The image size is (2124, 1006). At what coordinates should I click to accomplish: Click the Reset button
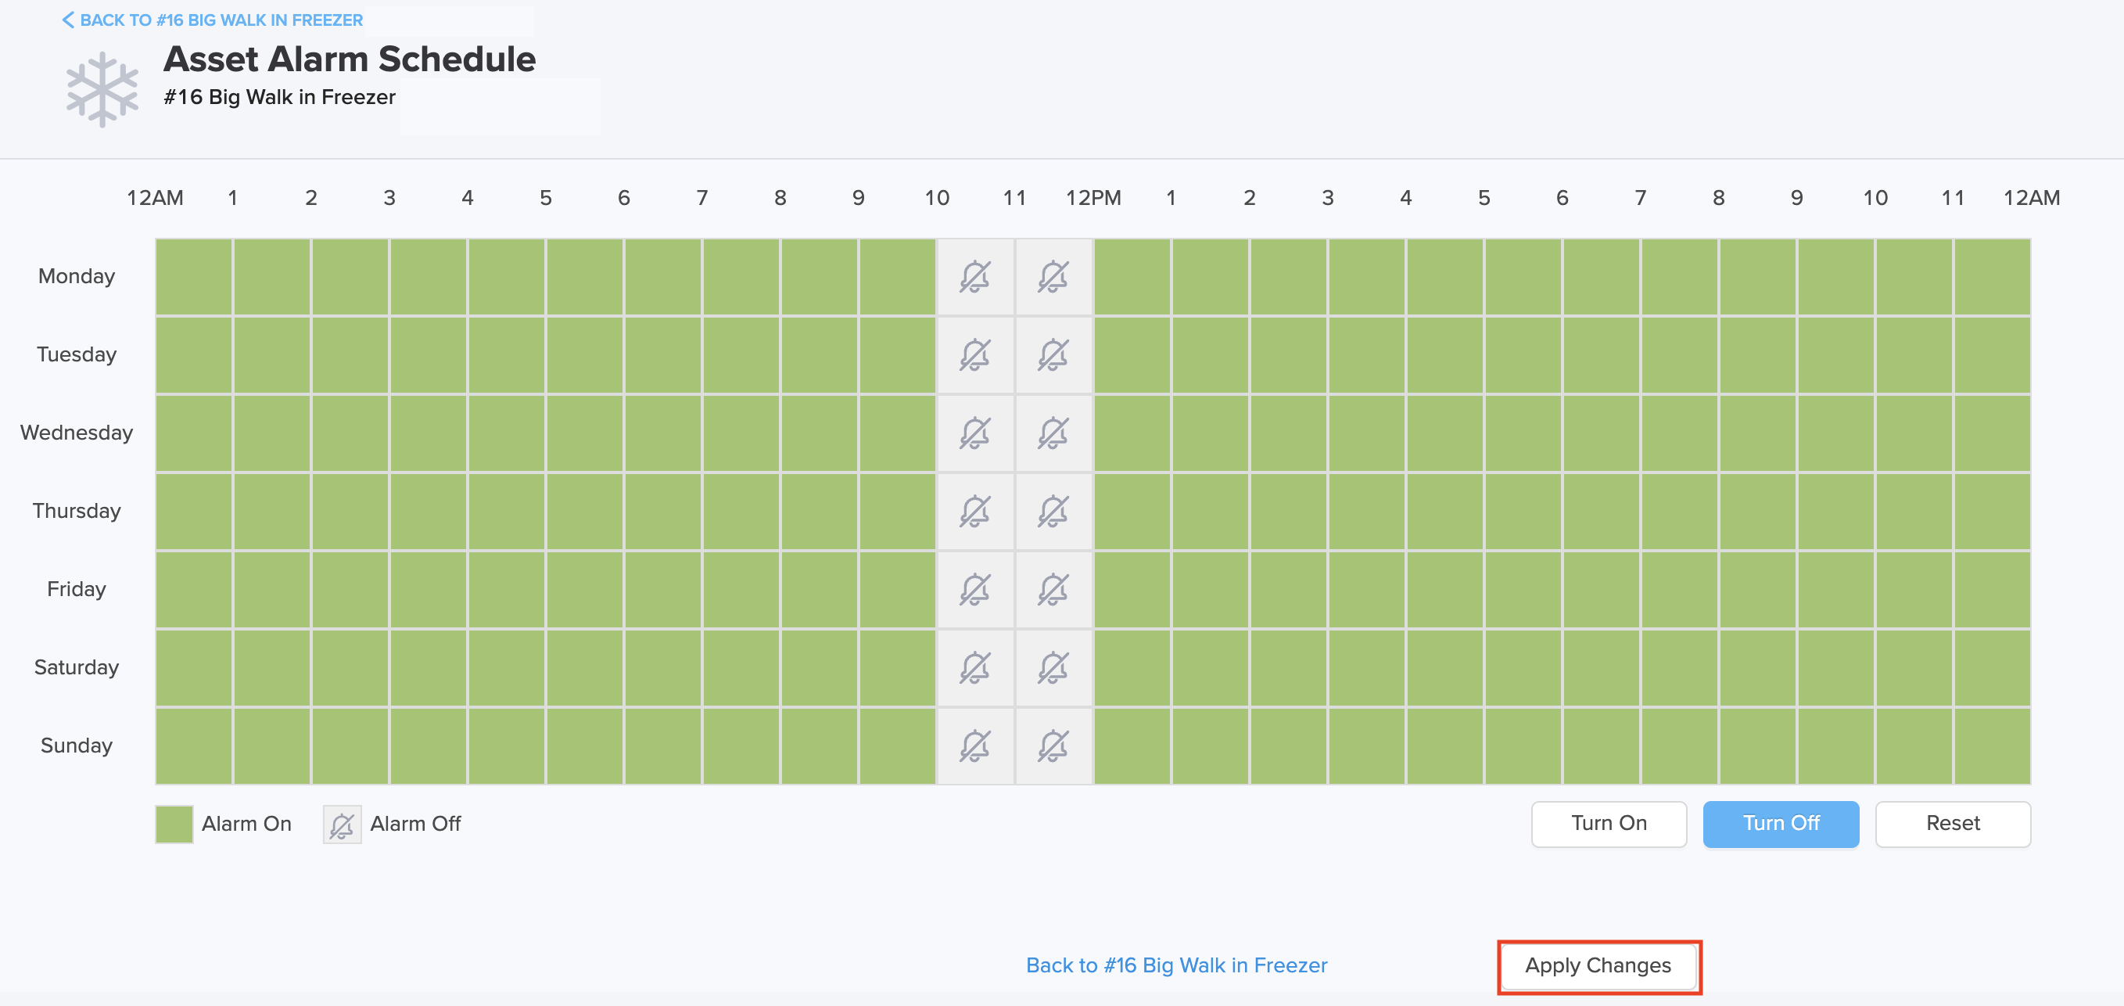[1953, 824]
